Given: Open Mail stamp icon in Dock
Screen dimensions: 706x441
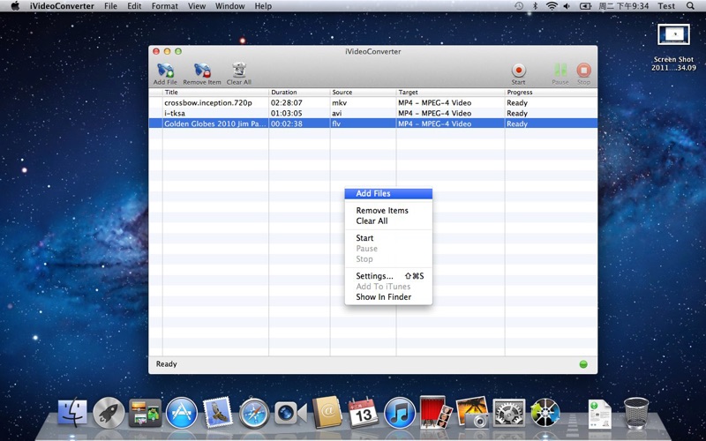Looking at the screenshot, I should point(218,411).
